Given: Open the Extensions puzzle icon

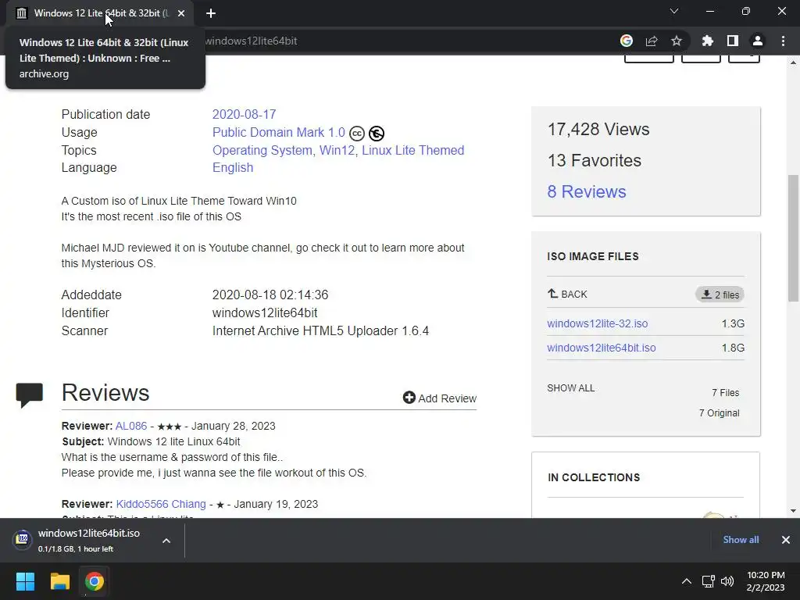Looking at the screenshot, I should coord(708,41).
